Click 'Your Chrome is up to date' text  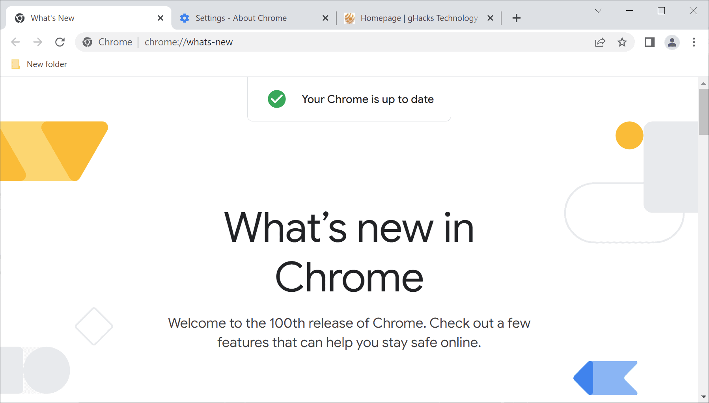pyautogui.click(x=368, y=99)
